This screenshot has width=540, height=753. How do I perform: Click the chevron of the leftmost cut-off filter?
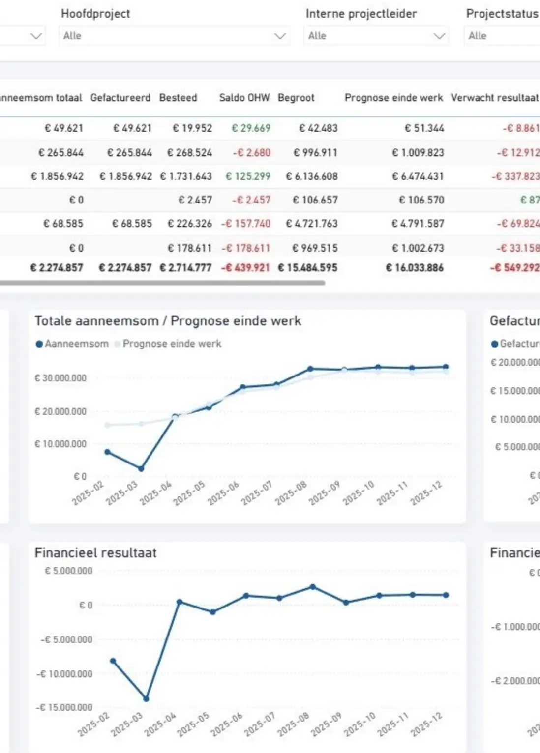(x=35, y=36)
